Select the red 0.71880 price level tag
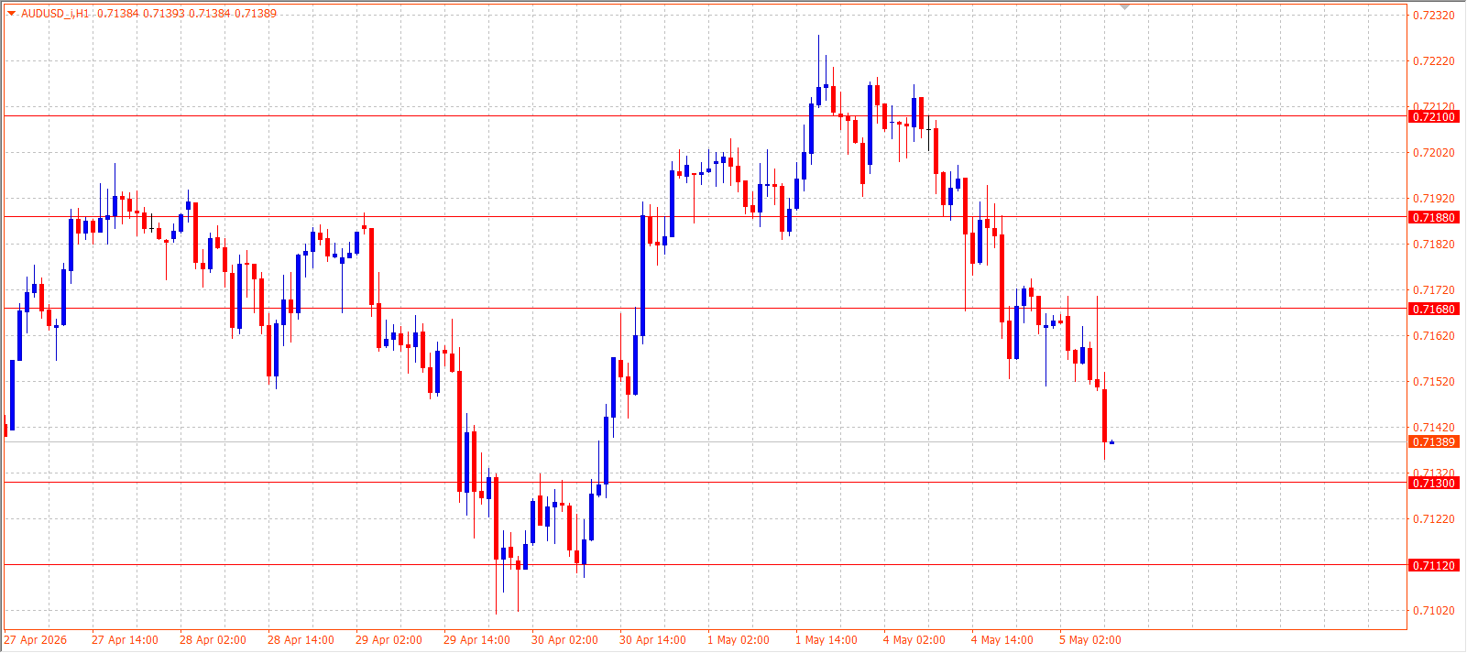 [1433, 218]
